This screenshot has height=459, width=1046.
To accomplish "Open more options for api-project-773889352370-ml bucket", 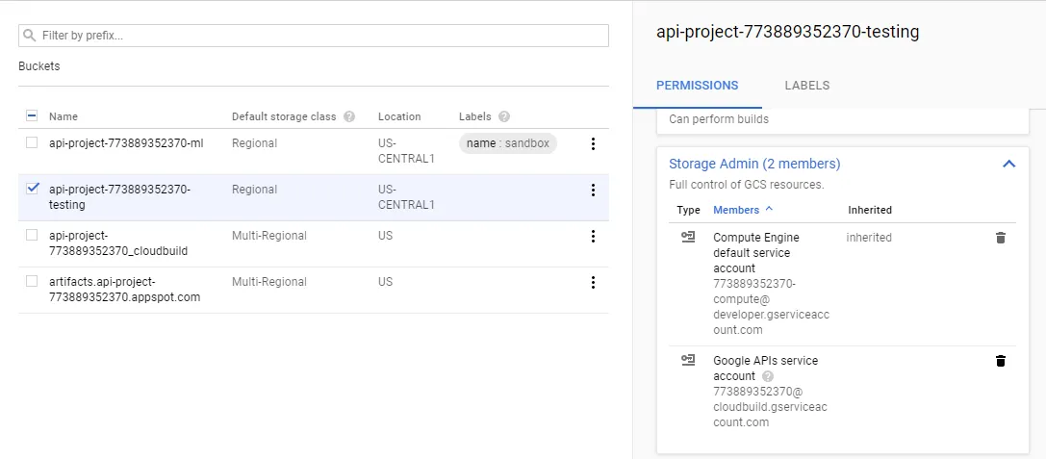I will click(593, 143).
